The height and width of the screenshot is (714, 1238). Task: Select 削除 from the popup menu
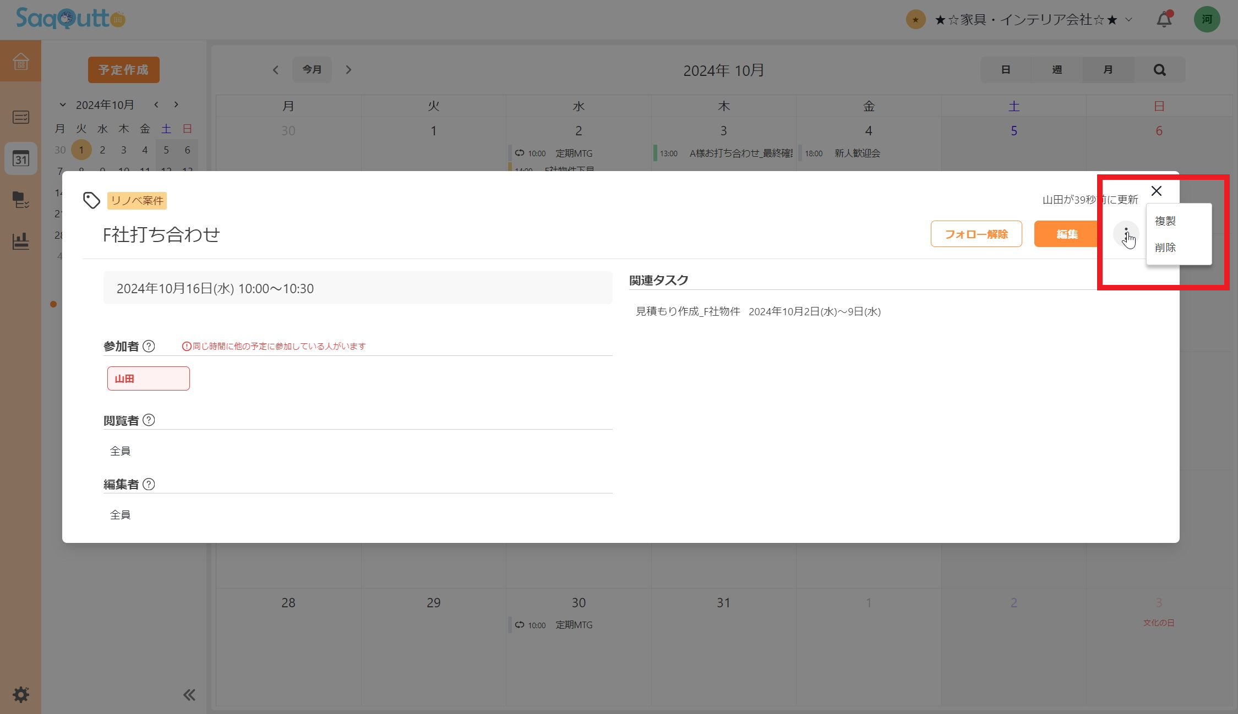(1165, 248)
